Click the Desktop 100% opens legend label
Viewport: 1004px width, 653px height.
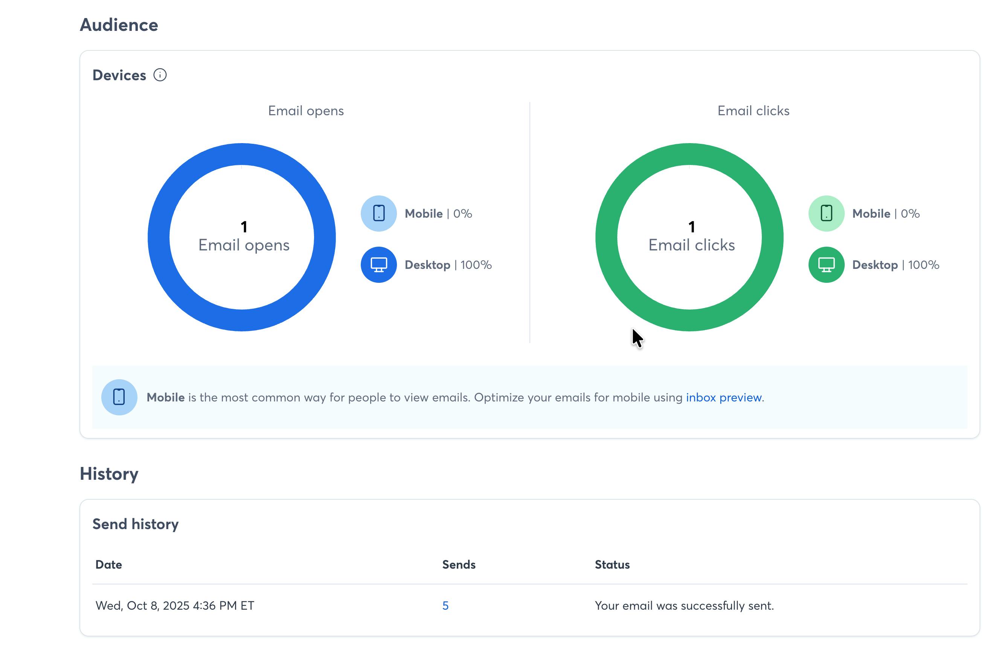click(x=448, y=265)
